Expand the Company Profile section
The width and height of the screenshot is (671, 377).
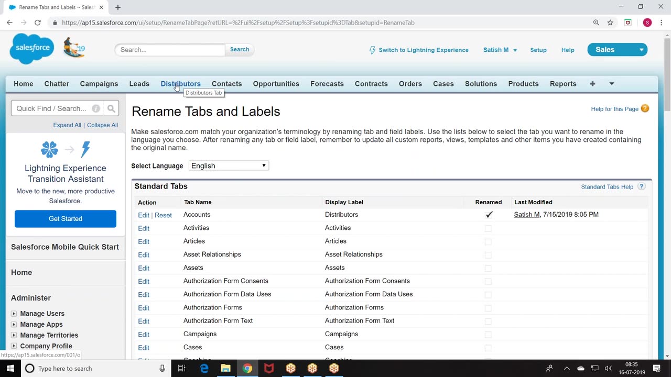(14, 346)
